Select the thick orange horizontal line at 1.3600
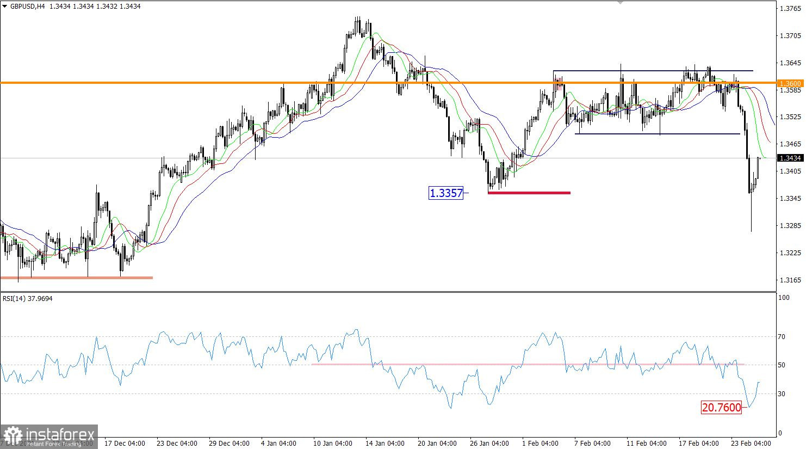The height and width of the screenshot is (449, 806). pos(388,83)
